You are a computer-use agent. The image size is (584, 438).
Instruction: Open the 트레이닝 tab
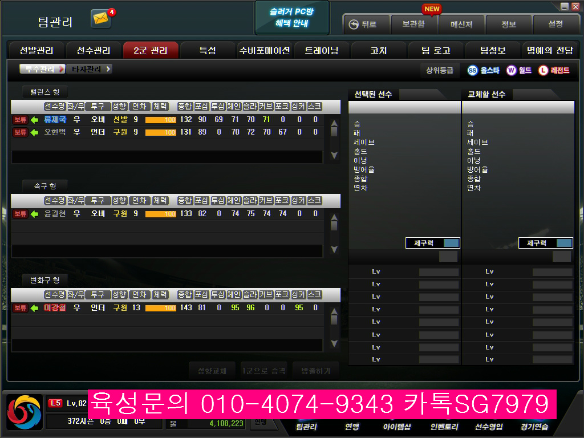[x=322, y=50]
